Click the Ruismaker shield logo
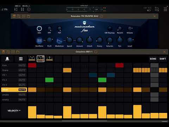 [84, 23]
